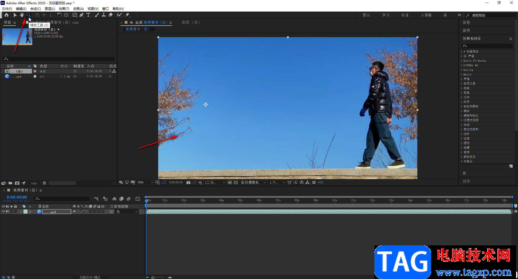Image resolution: width=518 pixels, height=279 pixels.
Task: Expand the mp4 layer properties
Action: click(21, 212)
